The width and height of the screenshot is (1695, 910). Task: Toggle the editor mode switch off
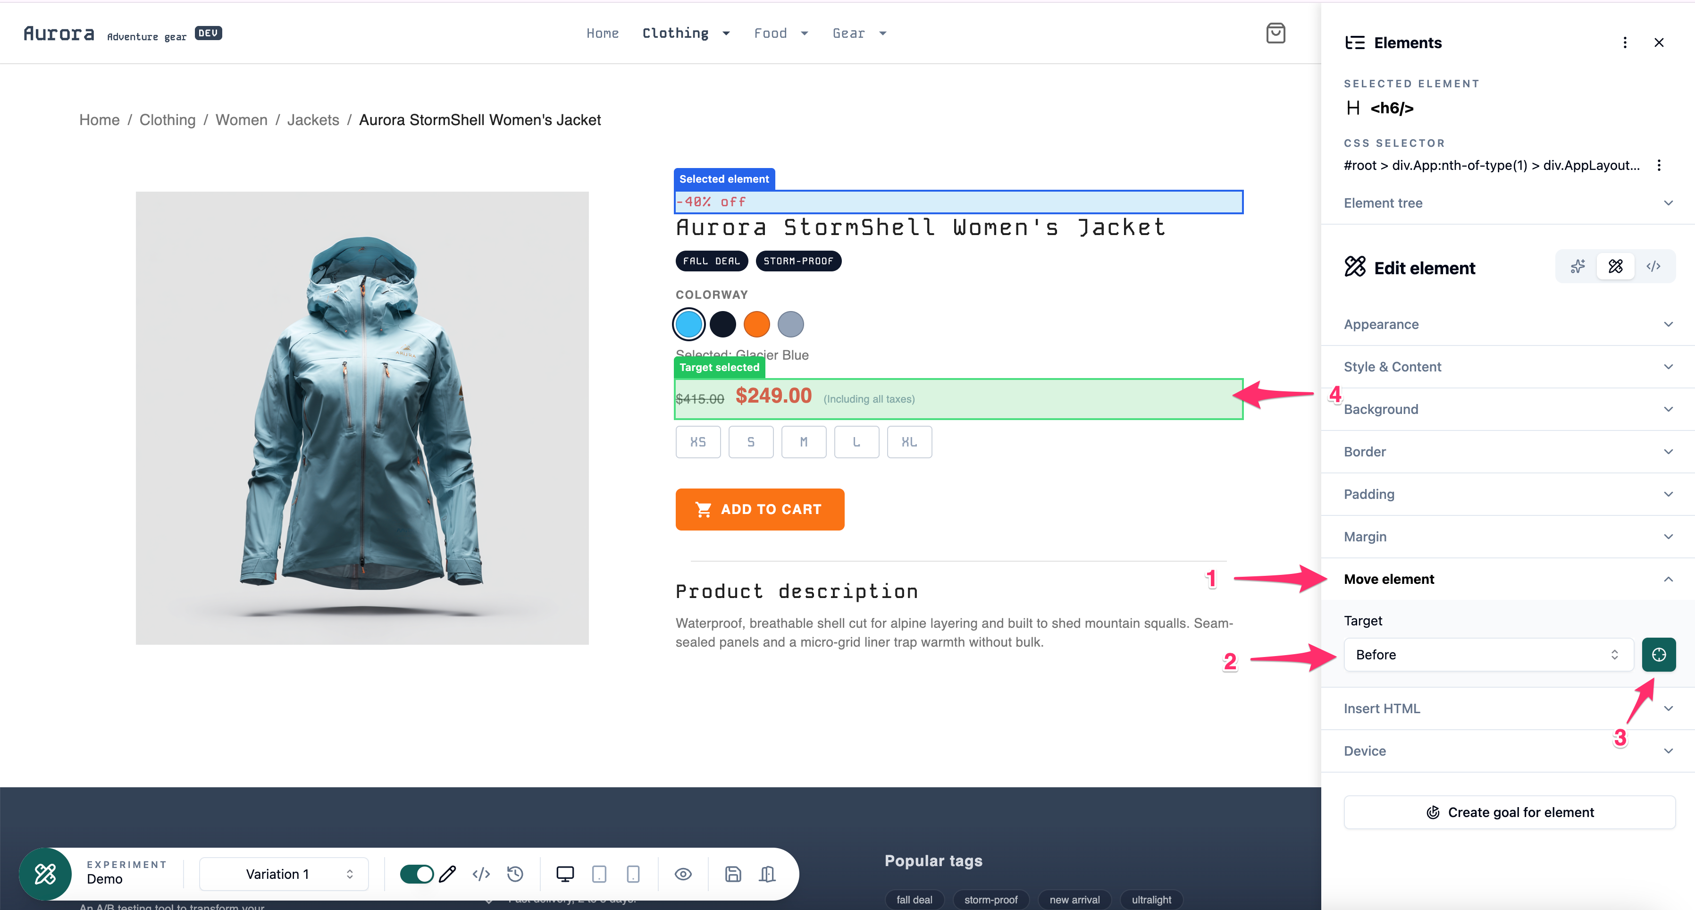coord(417,874)
